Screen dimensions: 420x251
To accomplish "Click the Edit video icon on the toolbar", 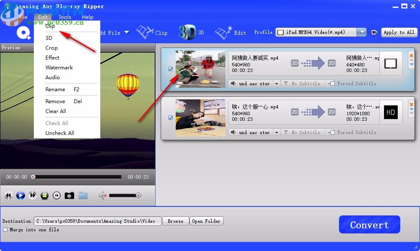I will [231, 32].
